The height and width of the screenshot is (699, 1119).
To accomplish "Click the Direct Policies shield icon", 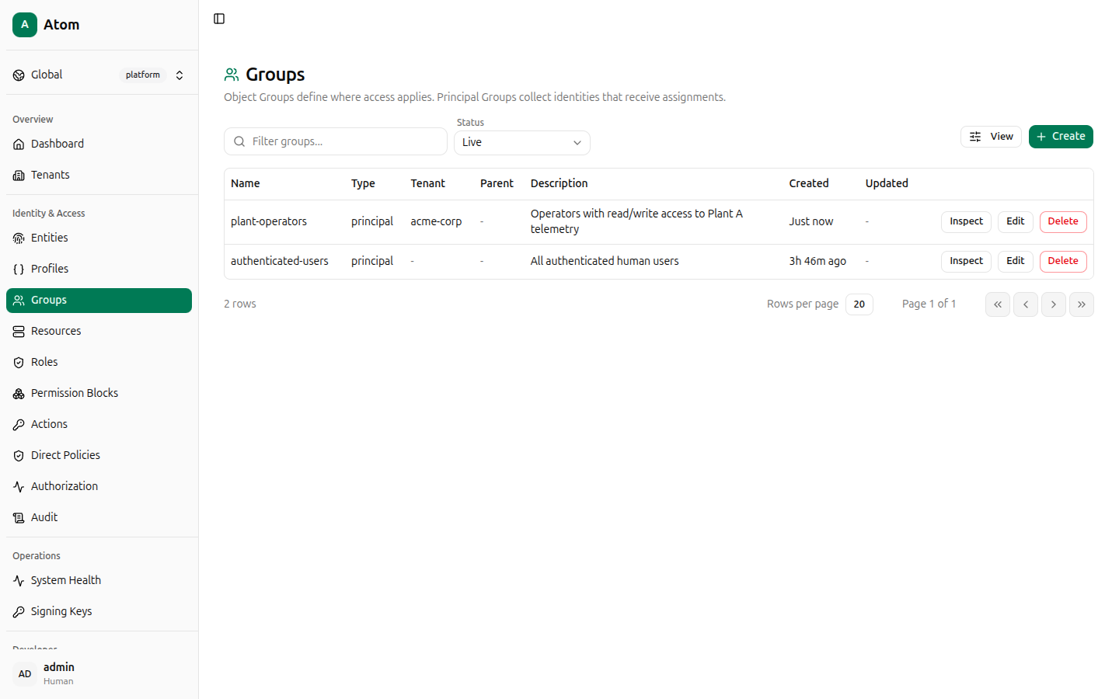I will tap(19, 456).
